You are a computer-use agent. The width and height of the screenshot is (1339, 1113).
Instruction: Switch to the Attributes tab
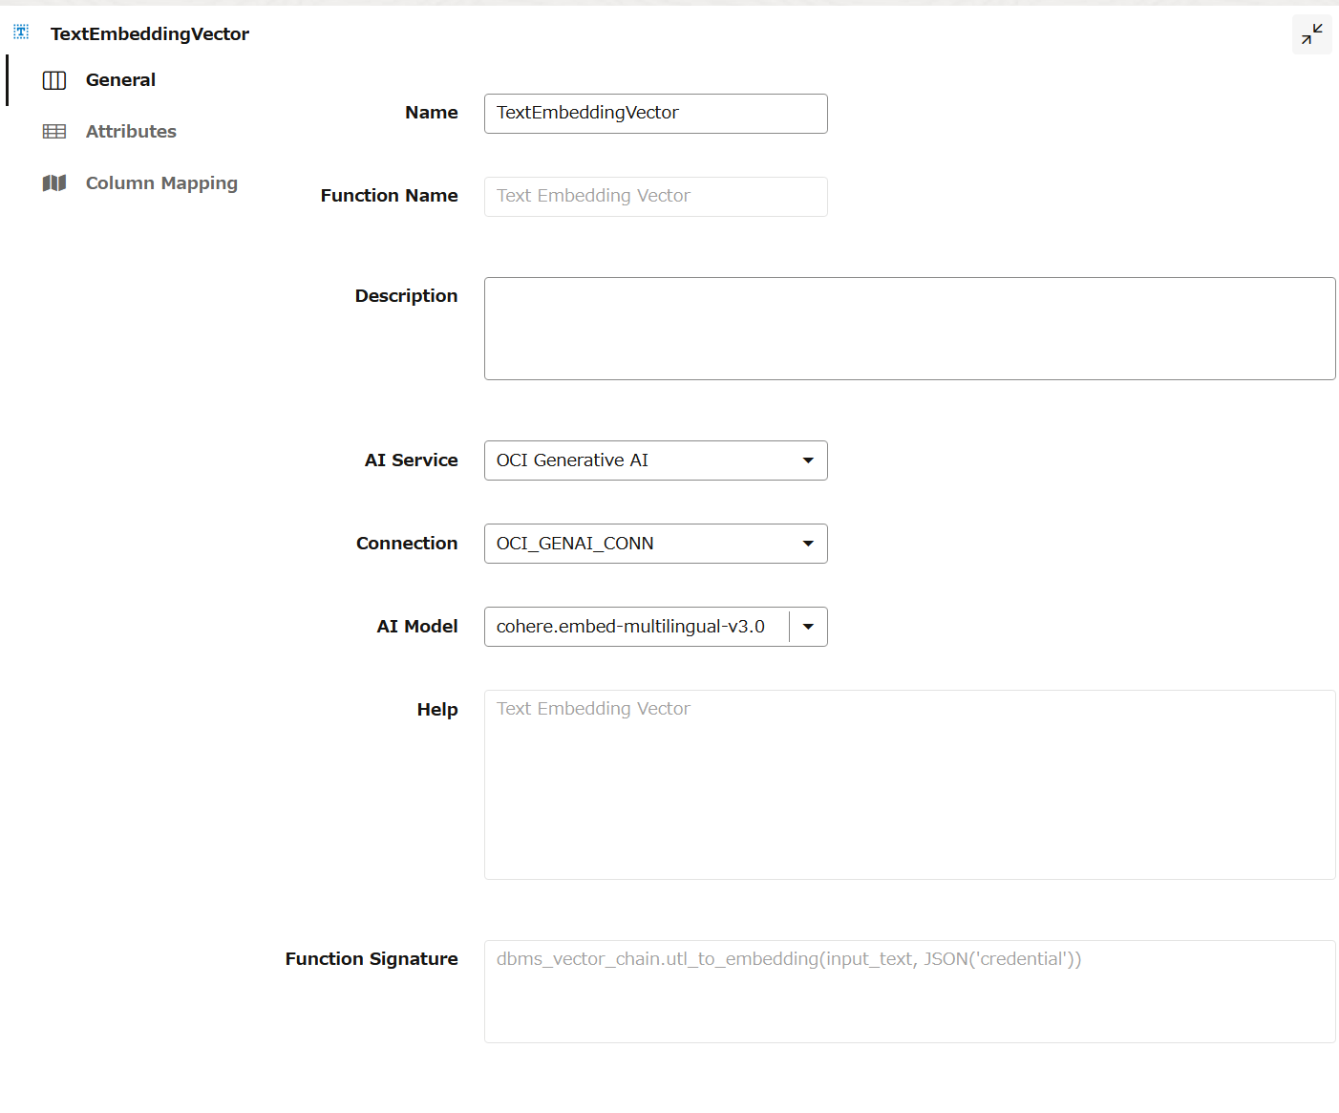[x=131, y=132]
